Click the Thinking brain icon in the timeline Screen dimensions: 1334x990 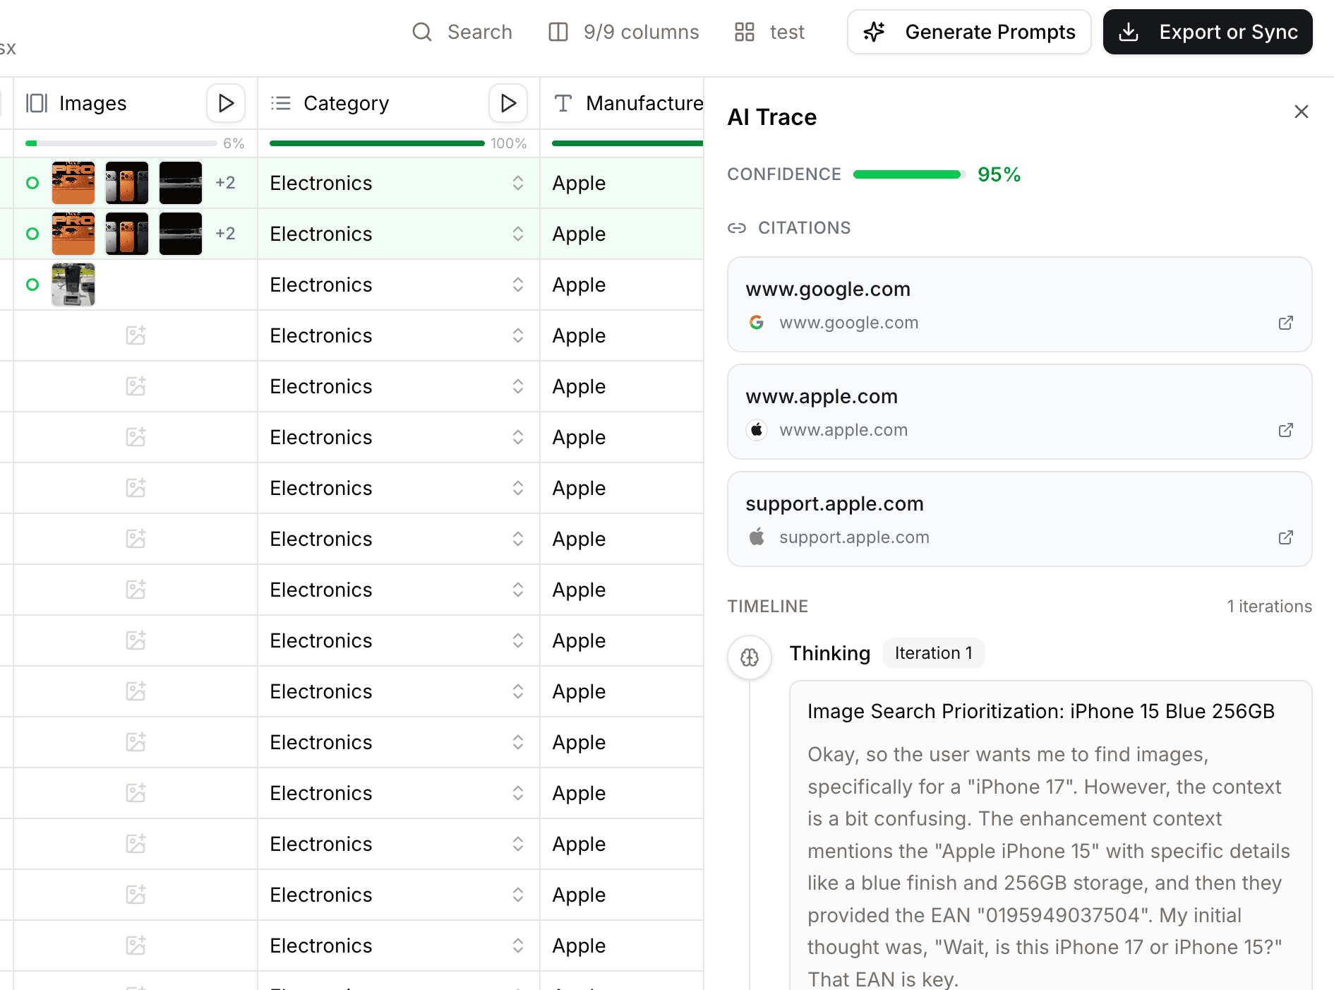coord(750,657)
